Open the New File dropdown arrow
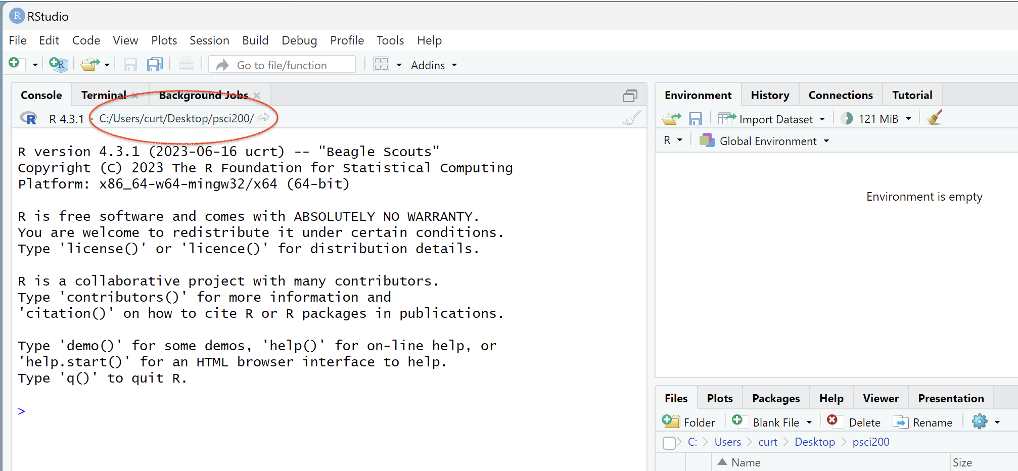The image size is (1018, 471). coord(35,65)
